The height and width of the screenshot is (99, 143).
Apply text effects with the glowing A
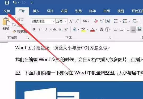75,29
